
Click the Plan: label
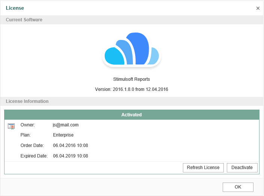click(x=26, y=135)
